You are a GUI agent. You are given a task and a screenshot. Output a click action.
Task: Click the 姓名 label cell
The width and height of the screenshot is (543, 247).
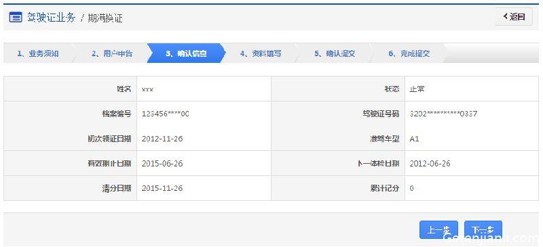coord(71,89)
